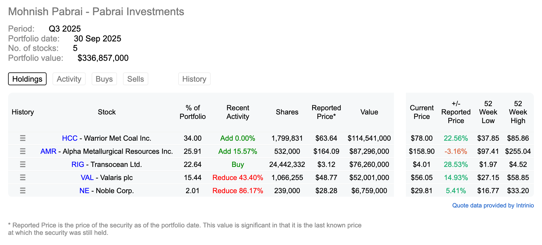Switch to the Holdings tab

27,79
